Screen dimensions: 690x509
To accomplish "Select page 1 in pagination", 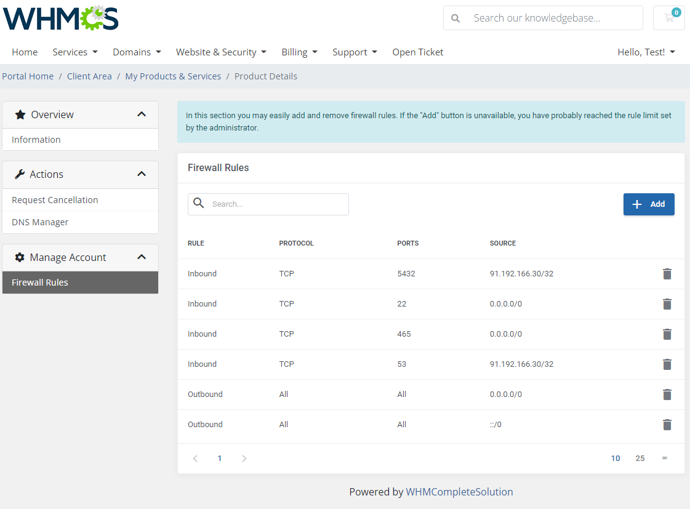I will coord(220,459).
